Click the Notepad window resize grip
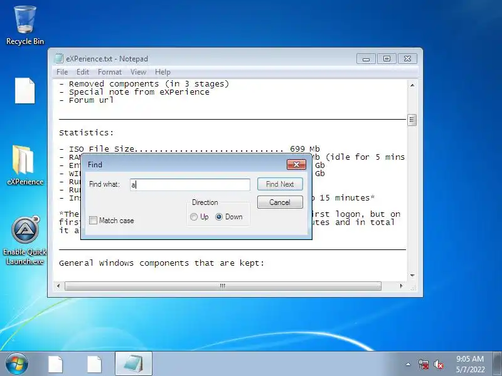 (x=413, y=288)
